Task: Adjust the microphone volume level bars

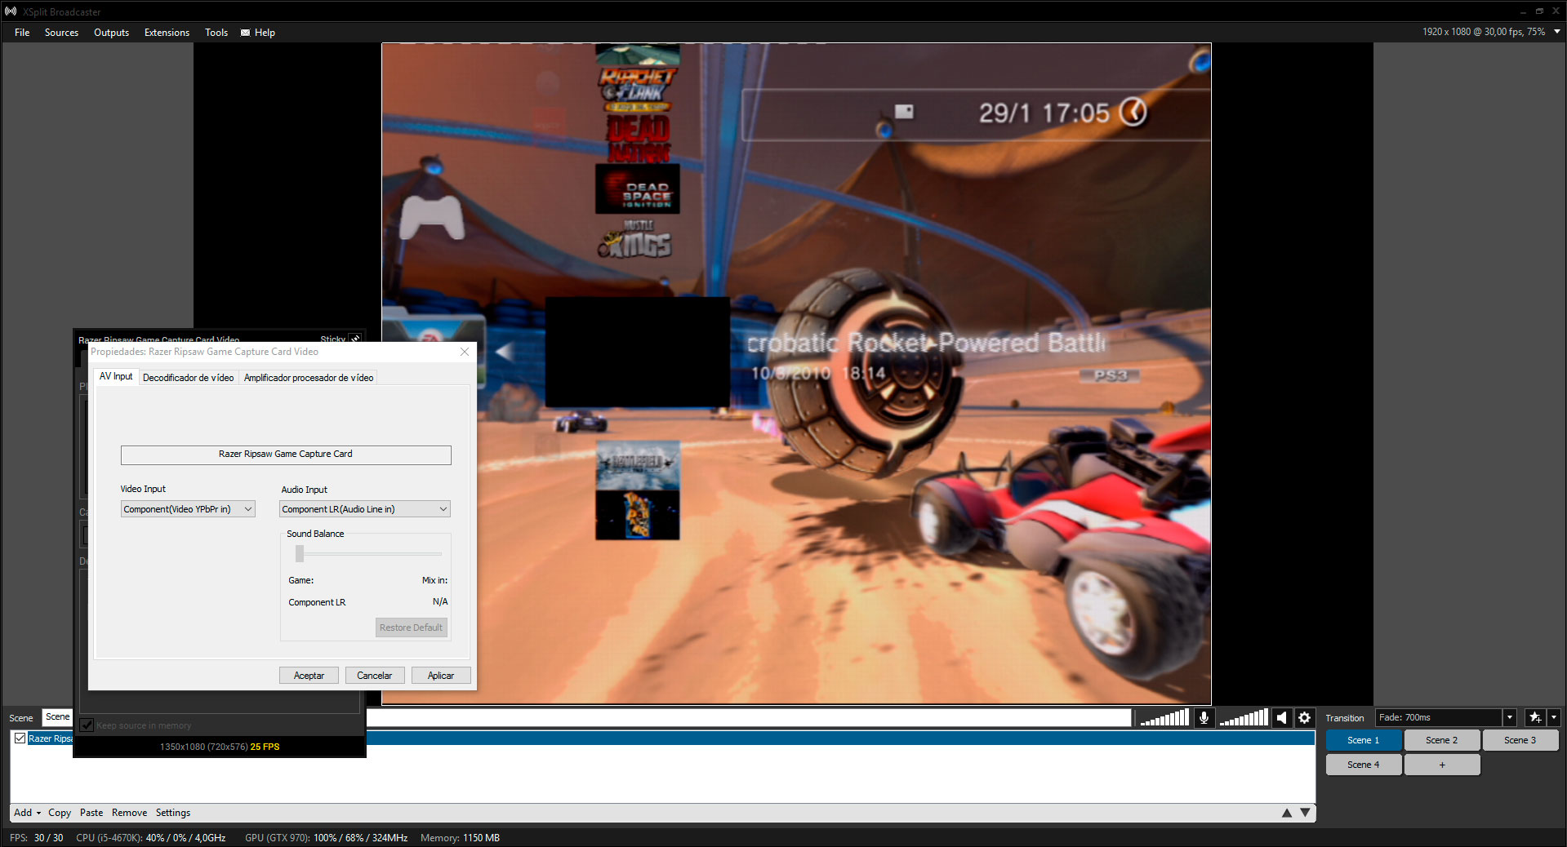Action: pos(1164,718)
